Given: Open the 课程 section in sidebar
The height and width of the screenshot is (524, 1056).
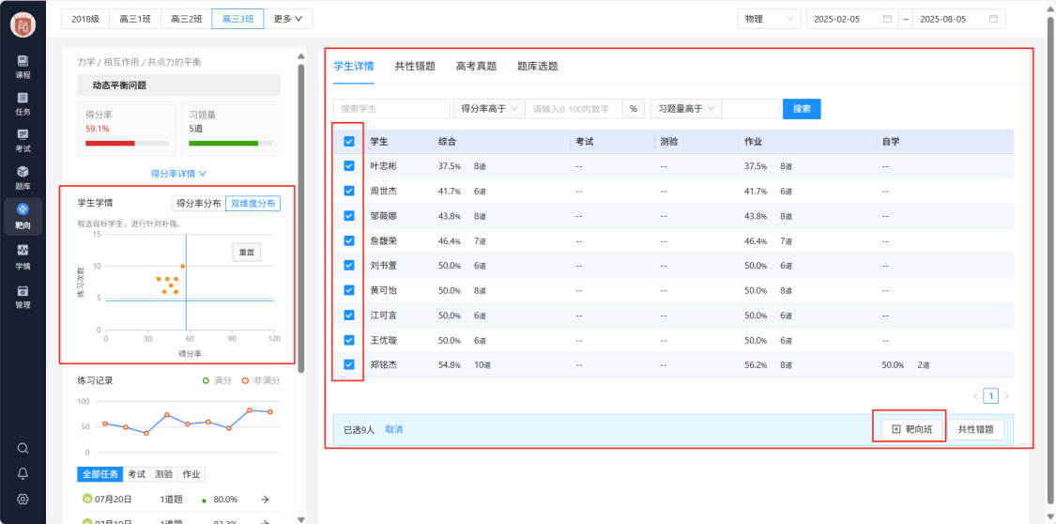Looking at the screenshot, I should pos(23,67).
